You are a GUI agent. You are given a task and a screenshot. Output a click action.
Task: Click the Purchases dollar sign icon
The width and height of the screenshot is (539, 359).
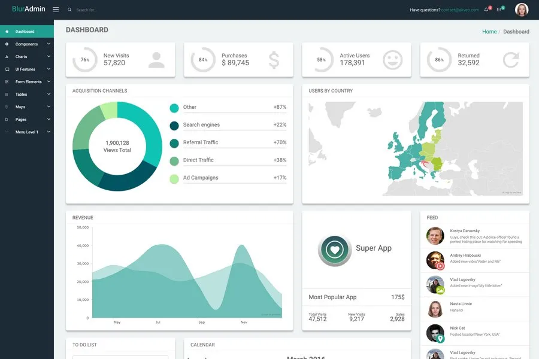point(274,60)
